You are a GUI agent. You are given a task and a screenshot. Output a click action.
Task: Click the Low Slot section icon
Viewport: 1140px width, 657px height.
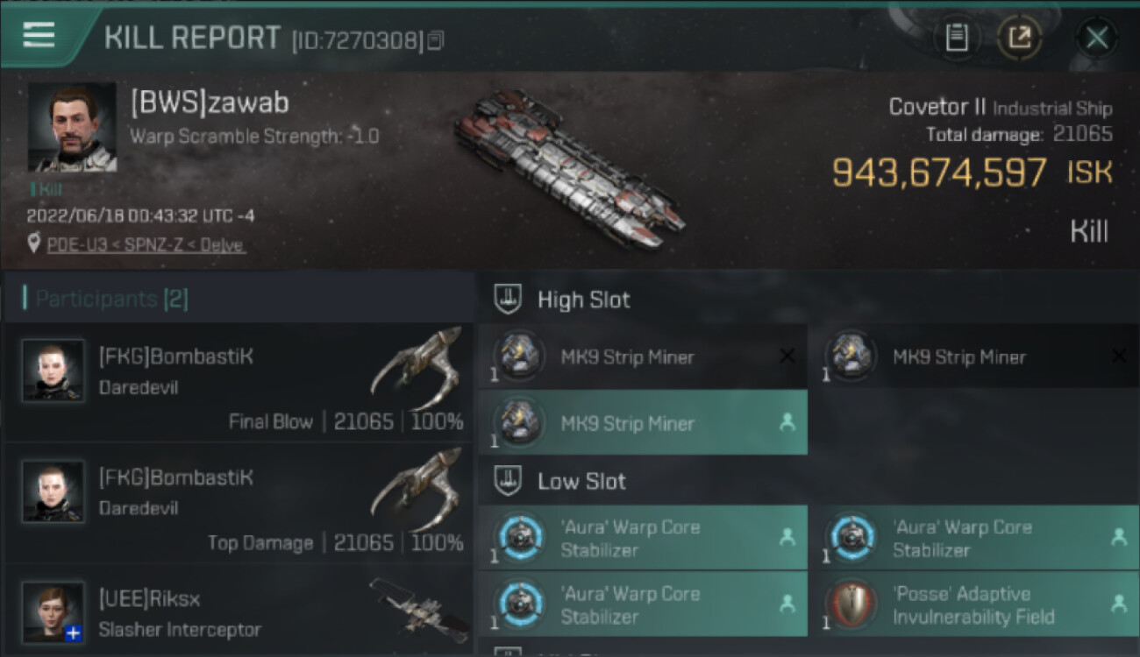(508, 481)
